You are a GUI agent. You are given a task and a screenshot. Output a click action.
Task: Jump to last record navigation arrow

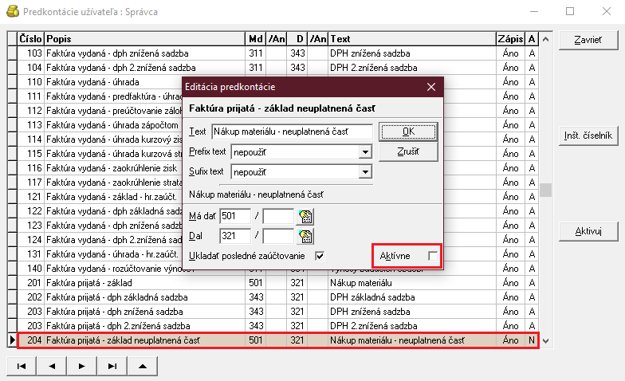(x=112, y=366)
